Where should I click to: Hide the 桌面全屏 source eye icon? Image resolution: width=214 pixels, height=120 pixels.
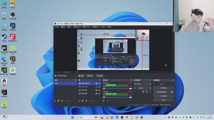click(x=96, y=94)
